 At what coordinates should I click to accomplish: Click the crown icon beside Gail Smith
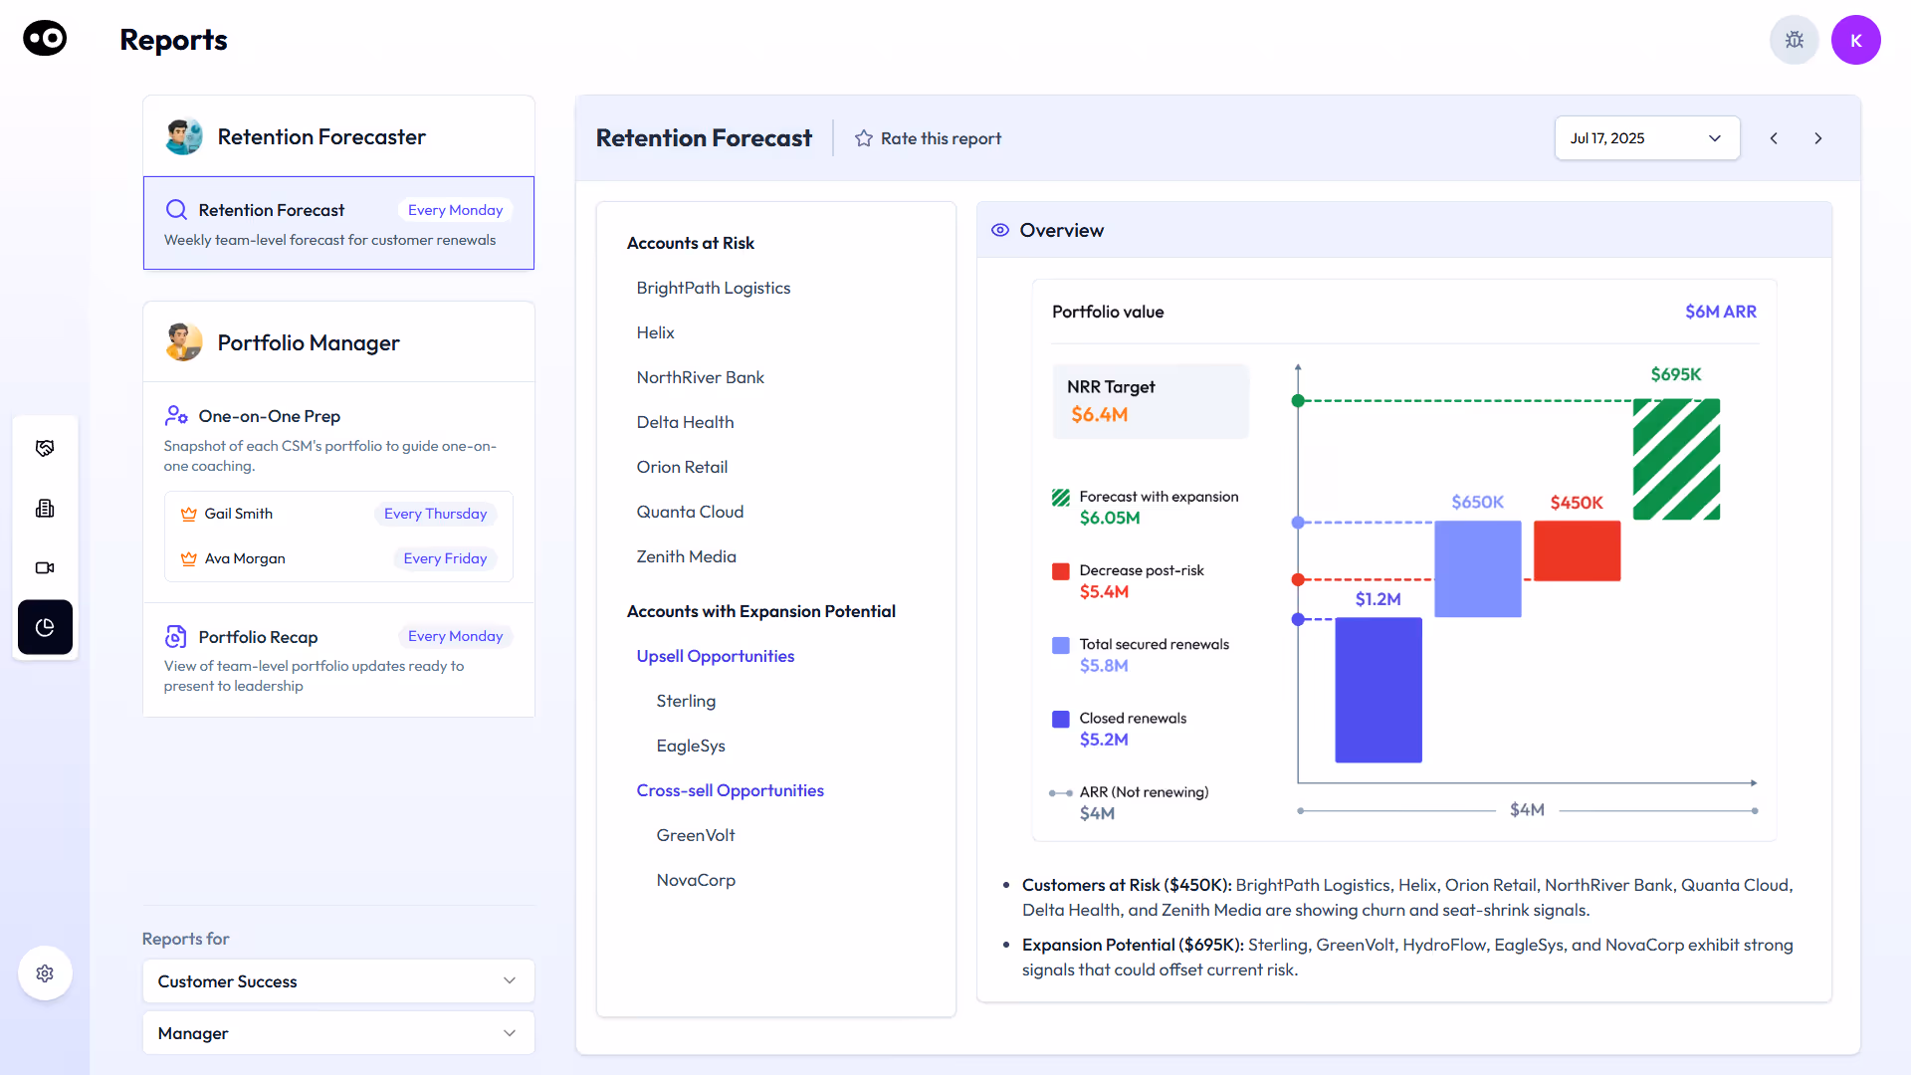[x=188, y=514]
